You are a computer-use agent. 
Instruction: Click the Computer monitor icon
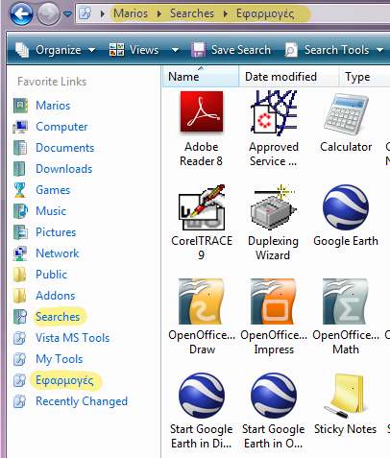click(x=20, y=127)
